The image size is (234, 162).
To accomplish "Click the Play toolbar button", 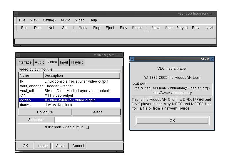I will tap(123, 28).
